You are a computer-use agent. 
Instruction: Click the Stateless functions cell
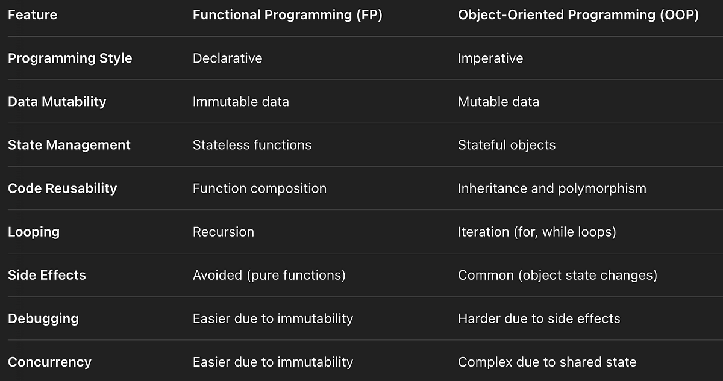[252, 145]
